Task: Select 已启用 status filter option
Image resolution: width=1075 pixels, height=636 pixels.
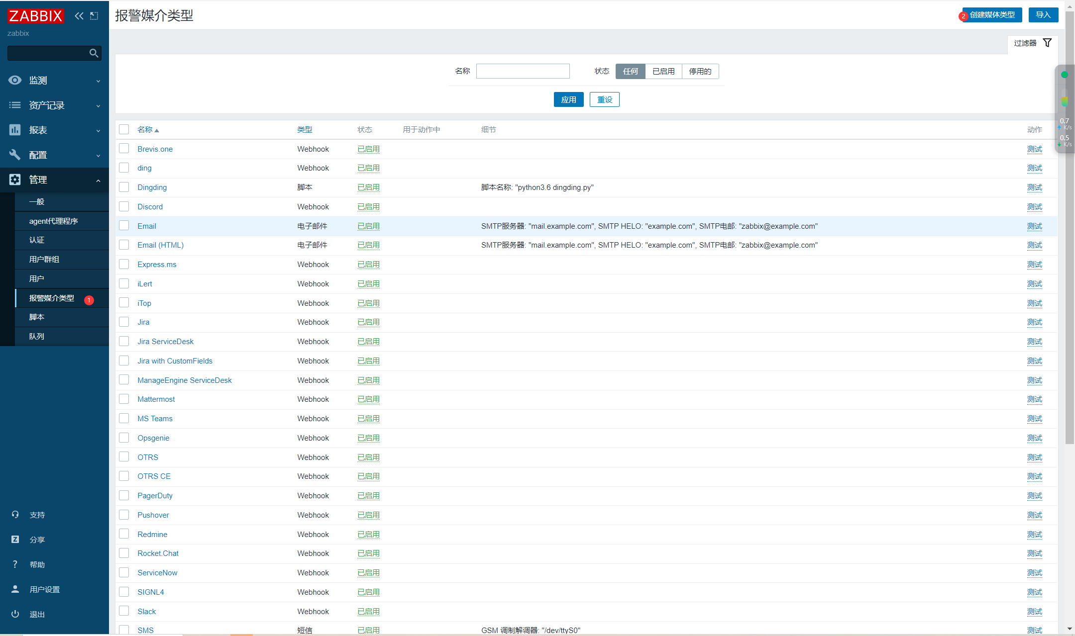Action: [663, 71]
